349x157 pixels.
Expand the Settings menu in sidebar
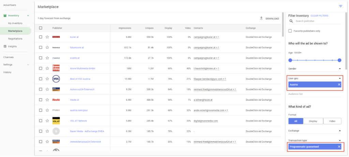click(x=28, y=65)
